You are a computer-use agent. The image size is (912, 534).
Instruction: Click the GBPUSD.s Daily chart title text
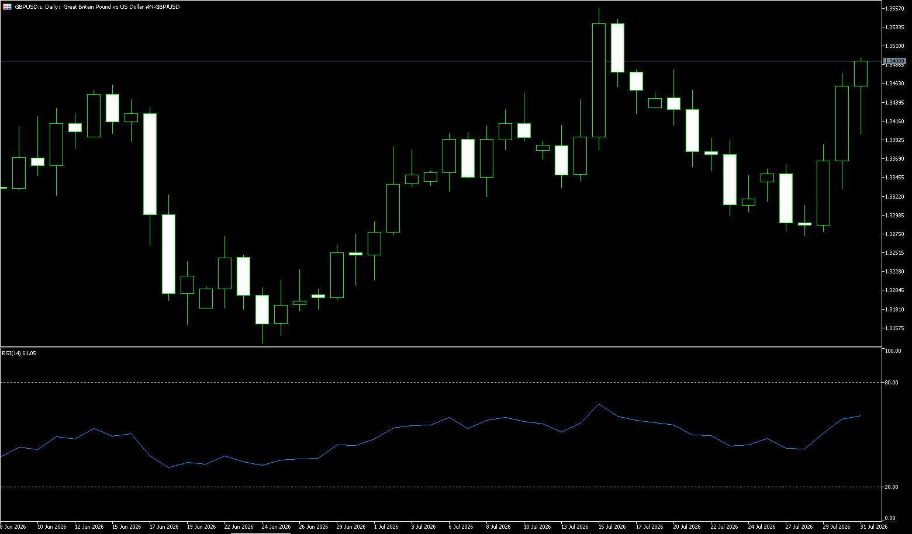click(x=98, y=6)
